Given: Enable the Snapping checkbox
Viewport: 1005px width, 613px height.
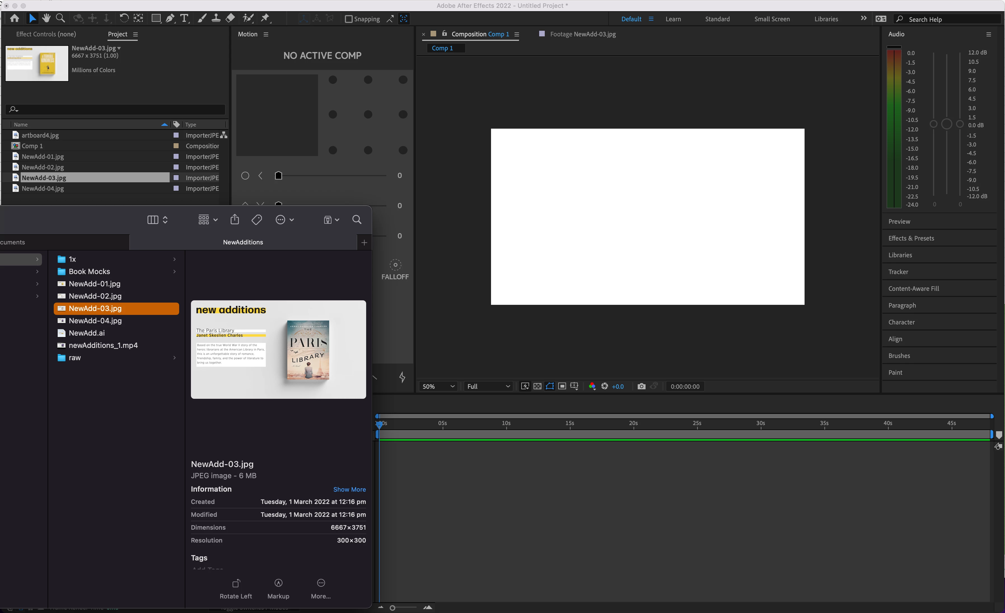Looking at the screenshot, I should pyautogui.click(x=349, y=19).
